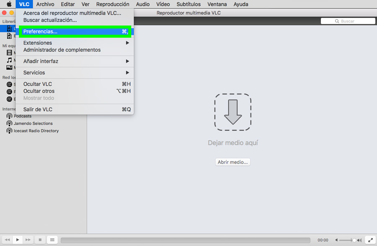Image resolution: width=377 pixels, height=246 pixels.
Task: Toggle fullscreen mode button
Action: (370, 240)
